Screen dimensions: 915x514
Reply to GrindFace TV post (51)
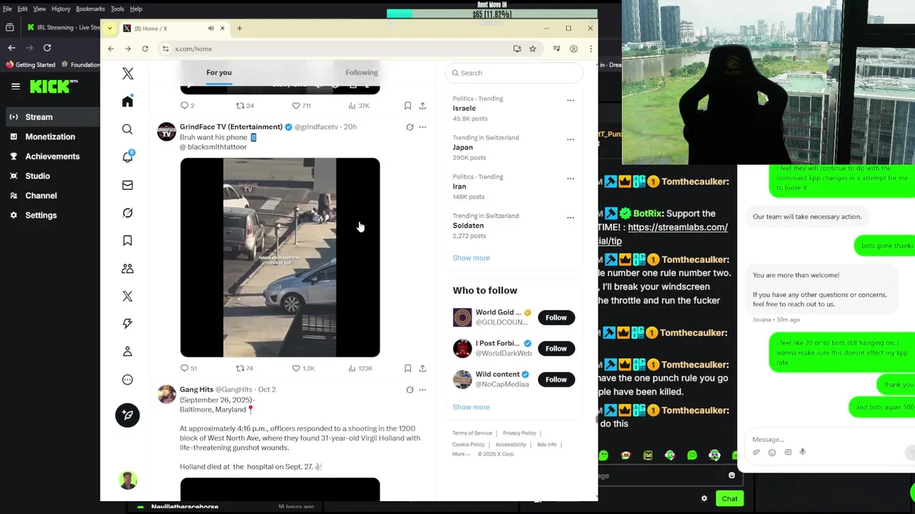click(x=189, y=368)
